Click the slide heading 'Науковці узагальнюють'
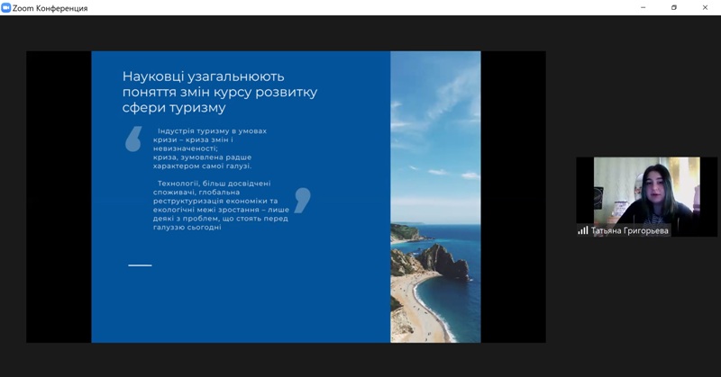The width and height of the screenshot is (721, 377). pyautogui.click(x=204, y=76)
